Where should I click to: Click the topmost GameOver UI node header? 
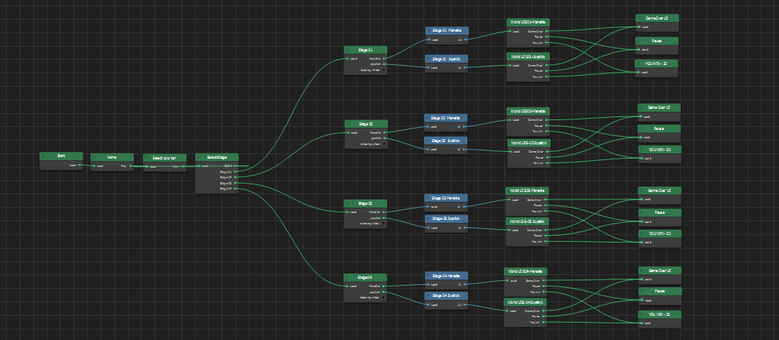click(656, 17)
